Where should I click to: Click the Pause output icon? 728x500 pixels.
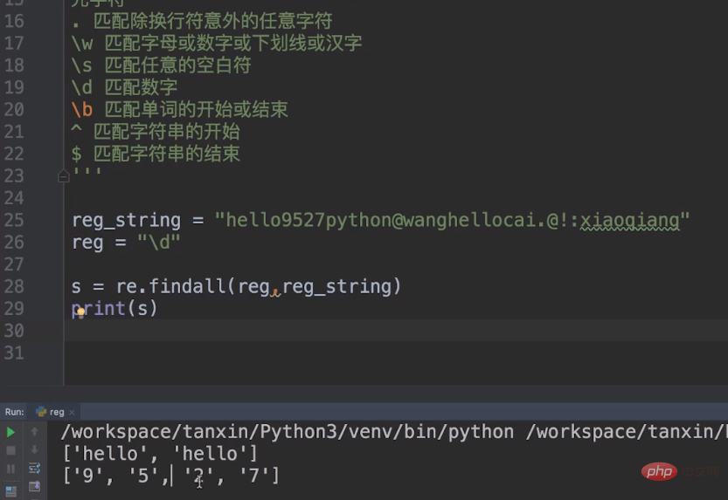coord(10,469)
